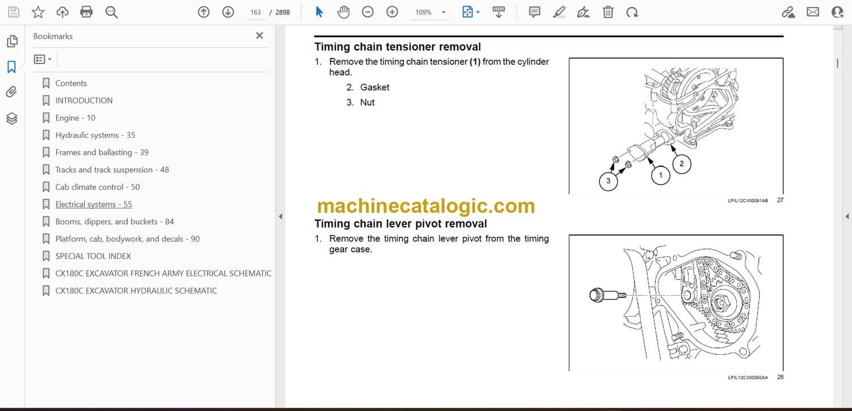This screenshot has height=411, width=852.
Task: Open the Sign document tool
Action: (x=583, y=12)
